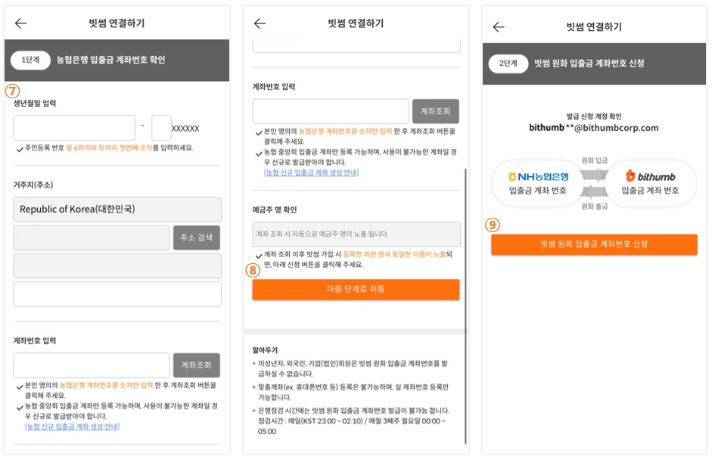Focus the 생년월일 six-digit input field

[x=74, y=128]
